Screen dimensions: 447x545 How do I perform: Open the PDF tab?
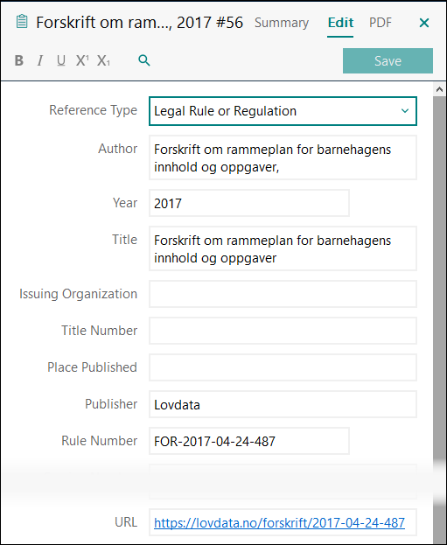click(x=381, y=23)
